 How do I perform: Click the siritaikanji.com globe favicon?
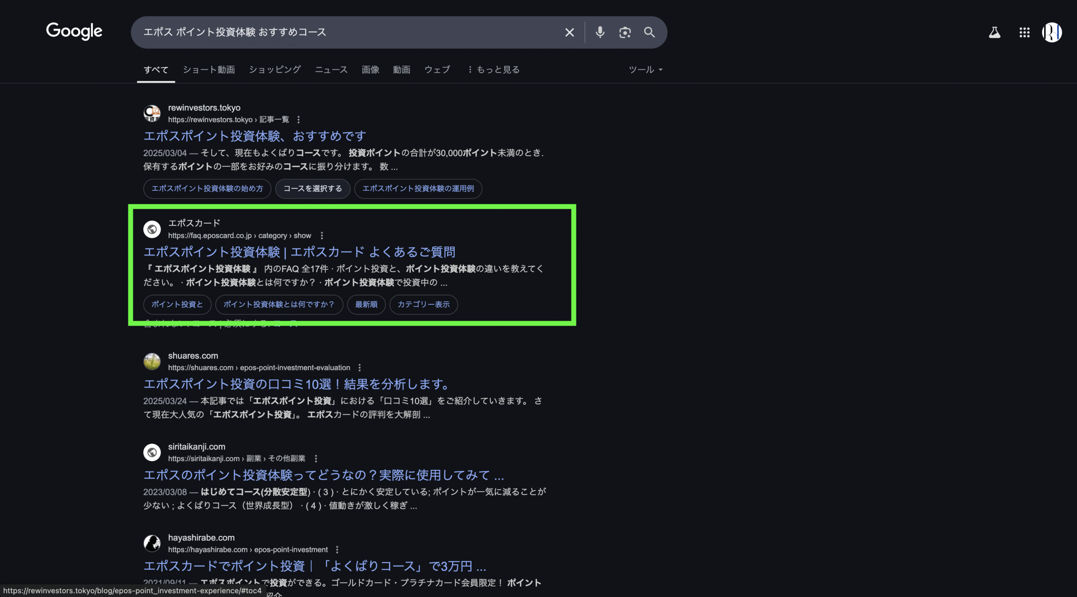152,452
